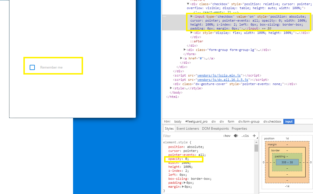This screenshot has height=194, width=313.
Task: Edit the z-index value 2
Action: [186, 171]
